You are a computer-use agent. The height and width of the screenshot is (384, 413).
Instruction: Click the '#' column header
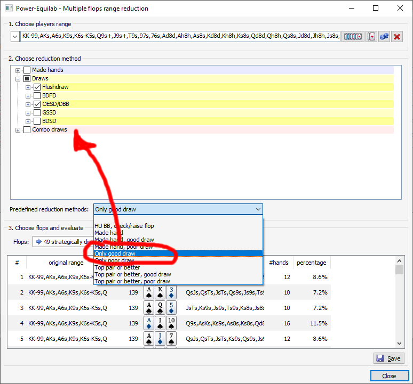pos(17,263)
